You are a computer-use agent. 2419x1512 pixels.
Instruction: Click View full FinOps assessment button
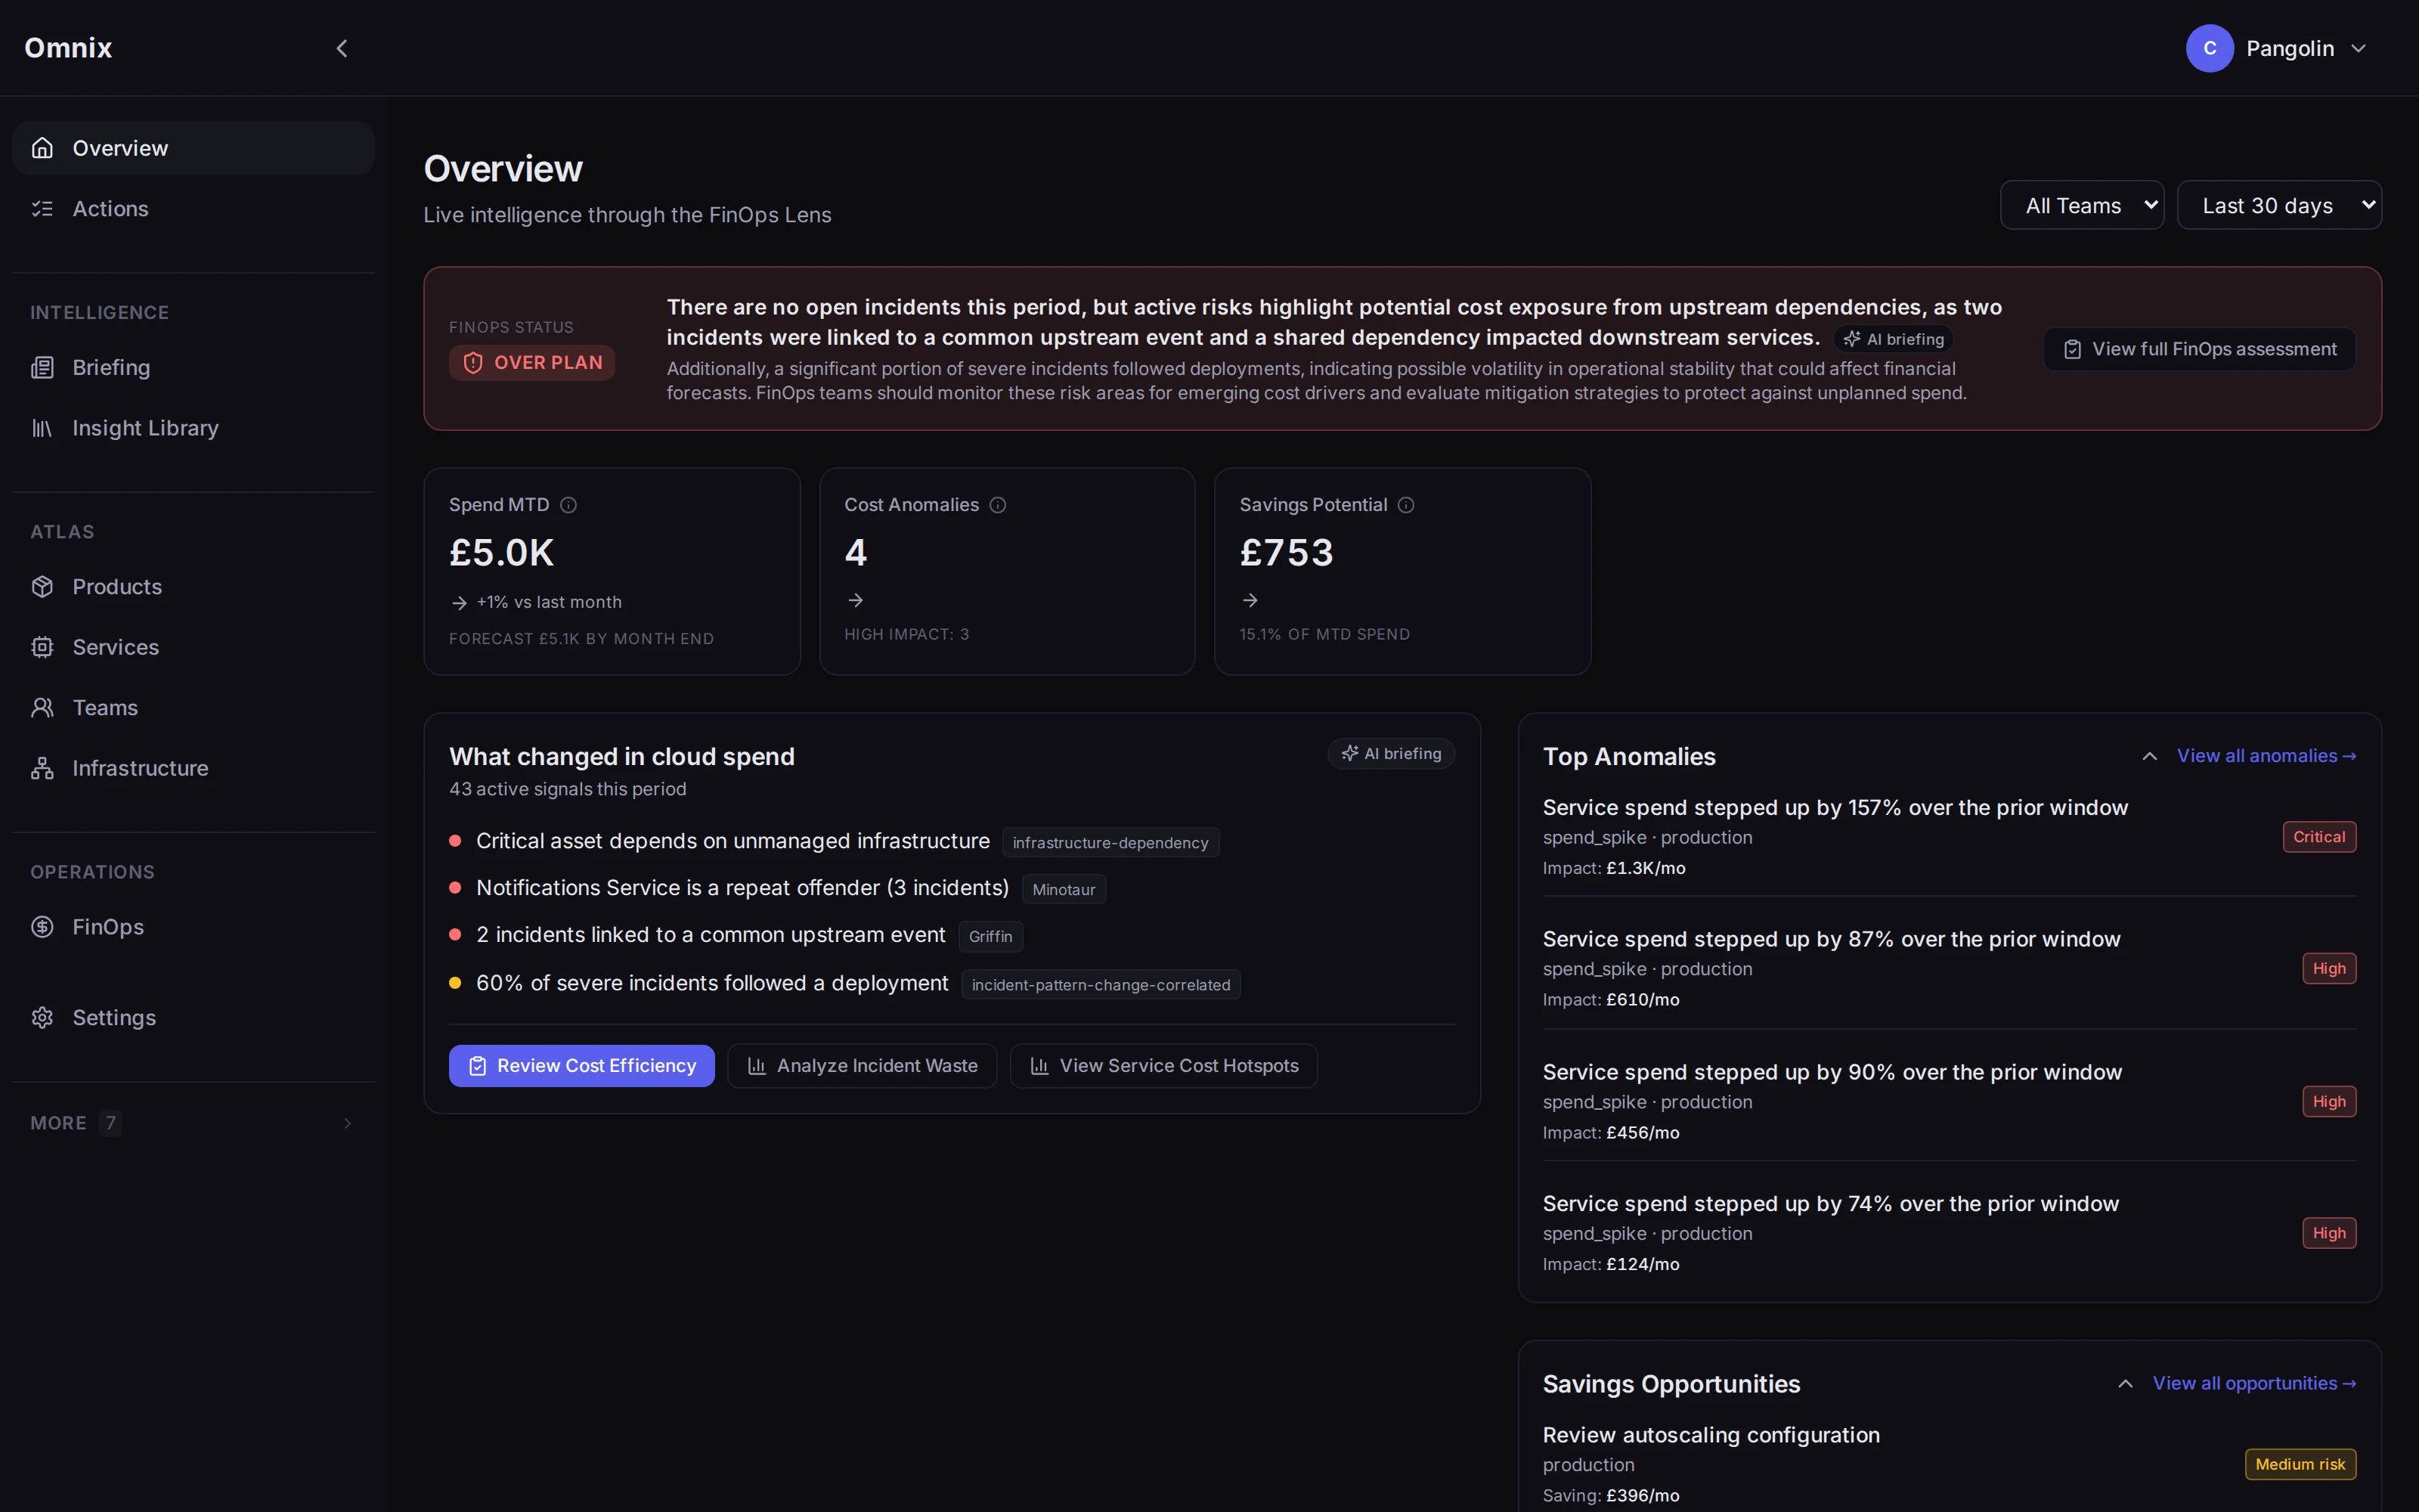click(2199, 349)
